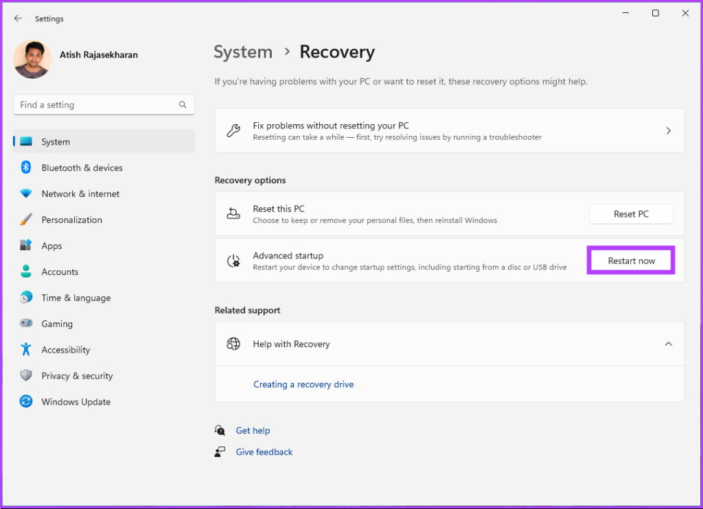Select Time & language in sidebar

coord(76,298)
